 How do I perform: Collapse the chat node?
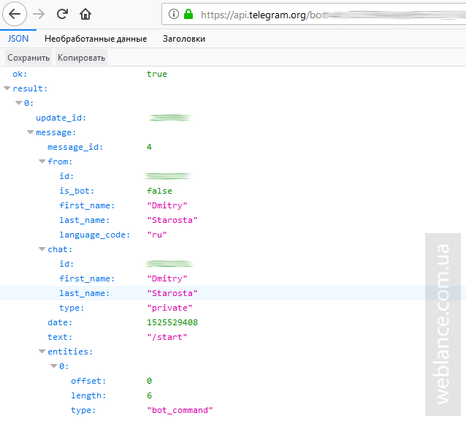(x=42, y=249)
